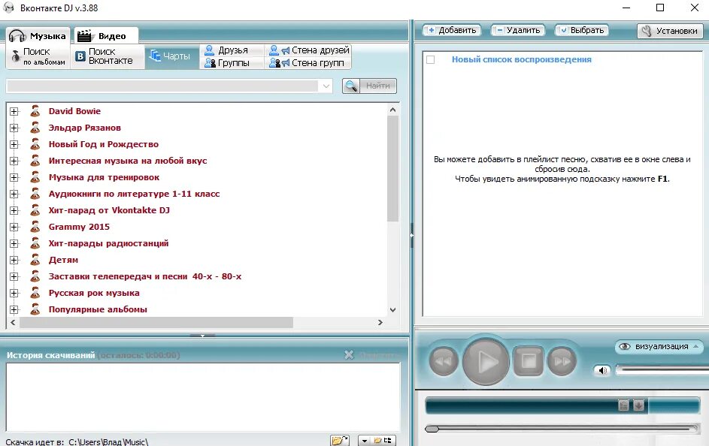Expand Хит-парад от Vkontakte DJ
Image resolution: width=709 pixels, height=446 pixels.
[14, 211]
